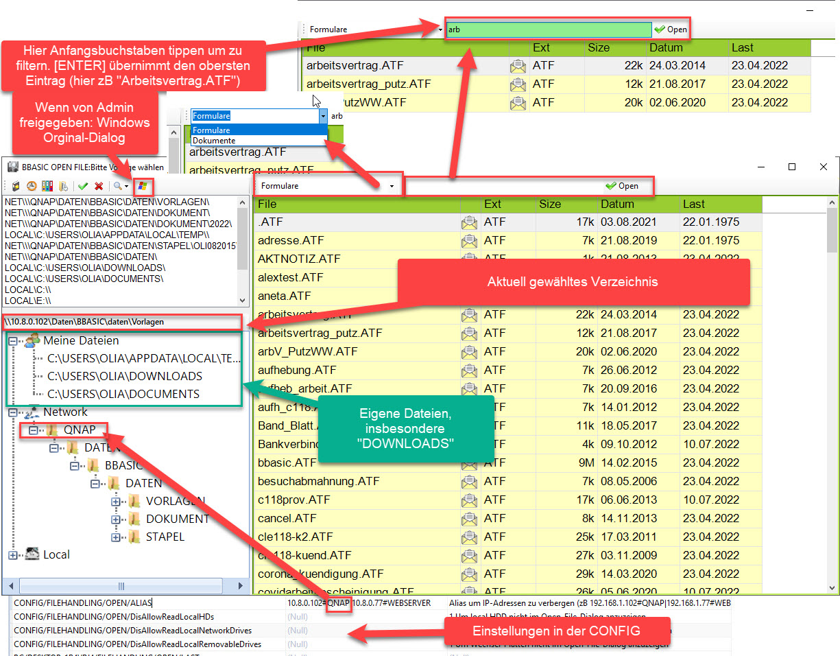Cancel using the red X toolbar icon
The height and width of the screenshot is (656, 840).
99,186
